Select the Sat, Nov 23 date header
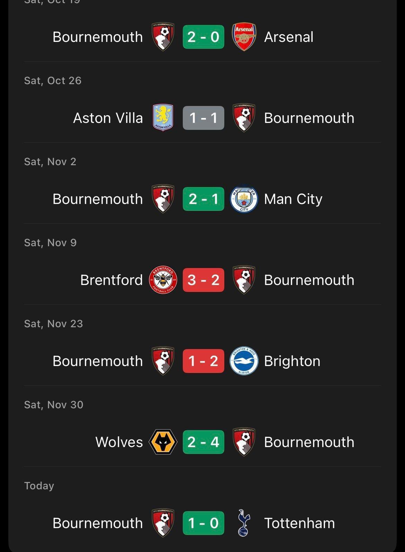This screenshot has width=405, height=552. (x=54, y=324)
